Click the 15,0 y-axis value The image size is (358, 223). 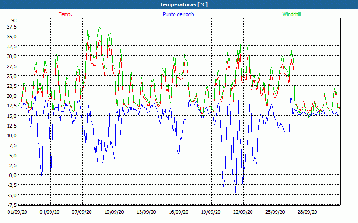coord(12,116)
